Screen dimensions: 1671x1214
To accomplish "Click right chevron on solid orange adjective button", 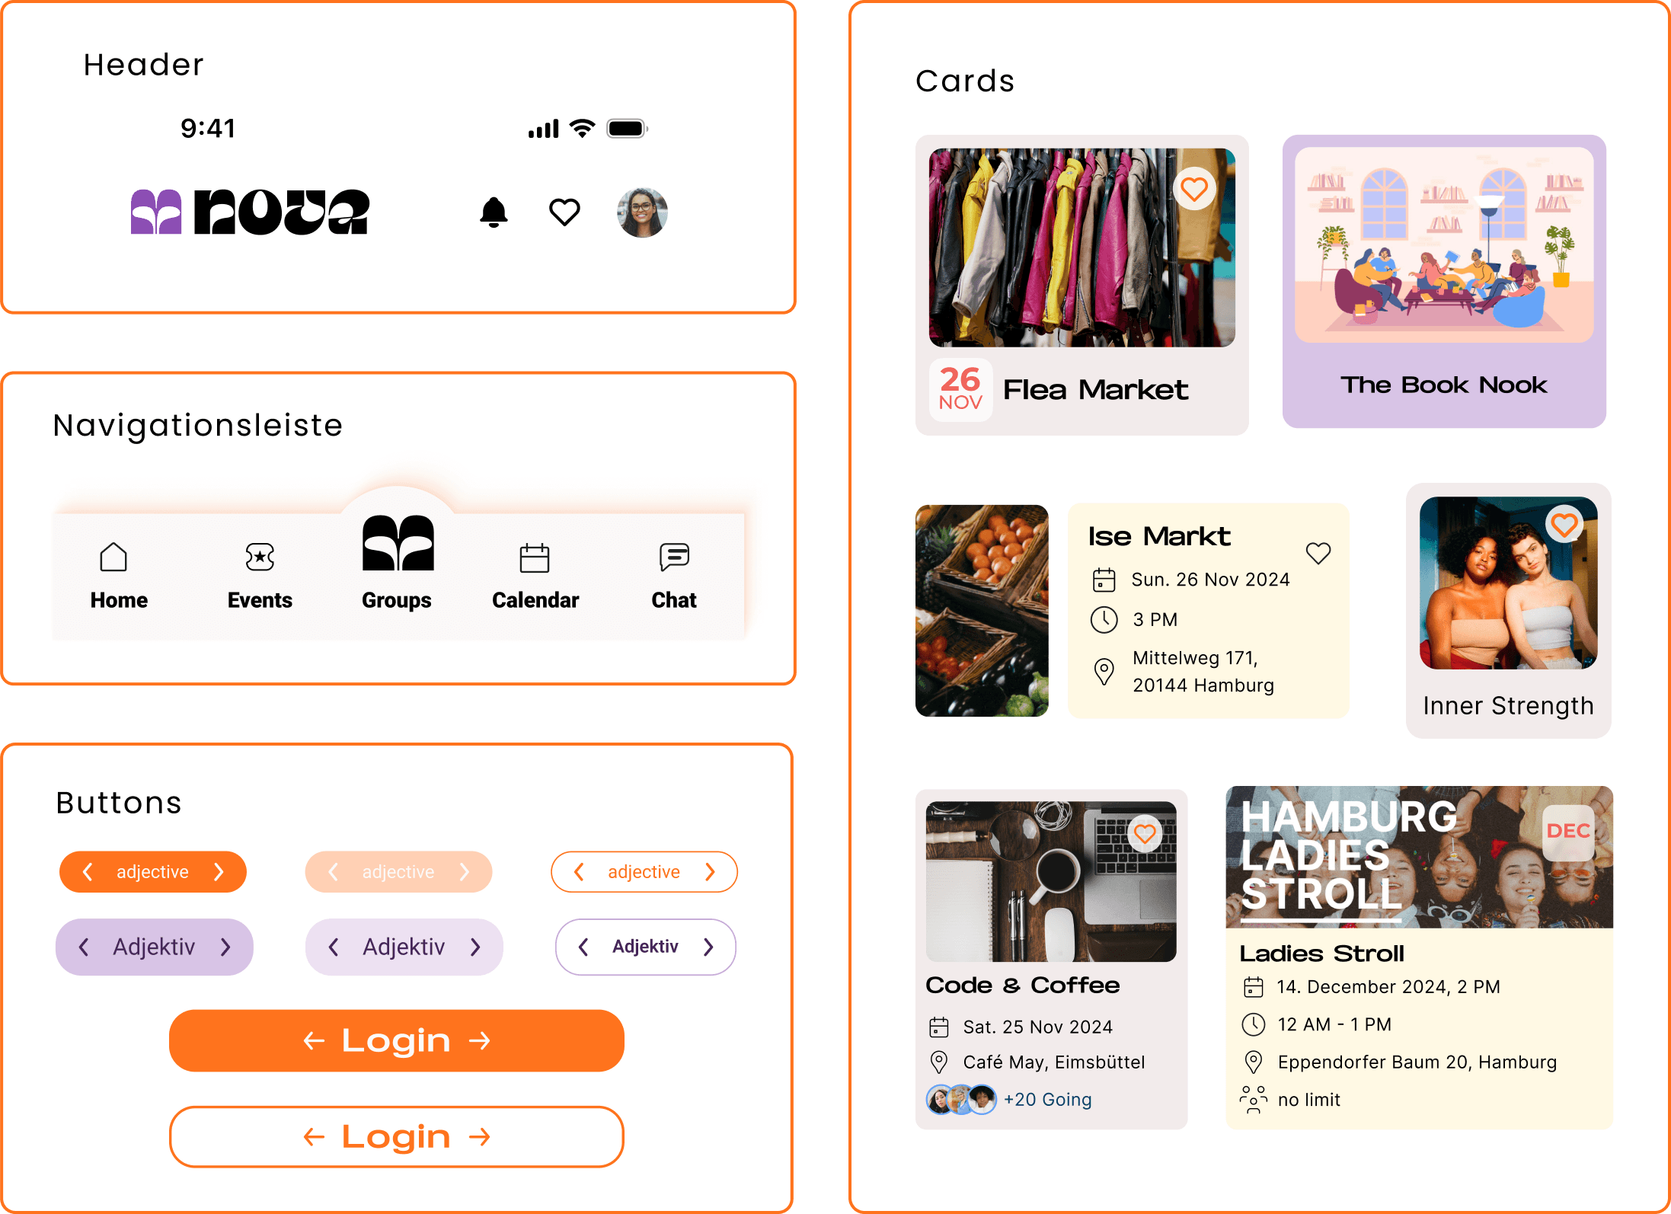I will click(x=219, y=871).
